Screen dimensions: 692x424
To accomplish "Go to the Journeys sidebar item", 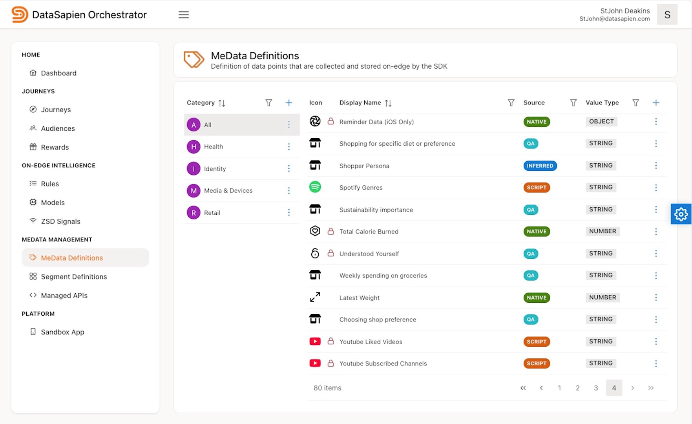I will click(x=56, y=110).
